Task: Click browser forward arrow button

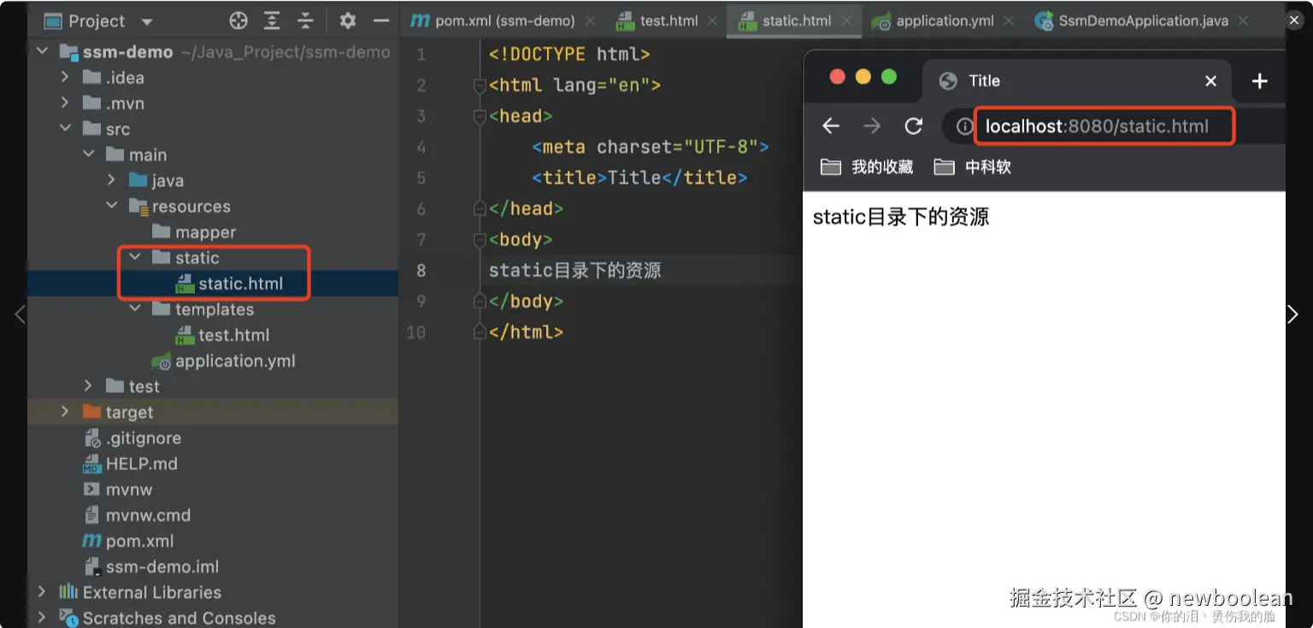Action: point(872,126)
